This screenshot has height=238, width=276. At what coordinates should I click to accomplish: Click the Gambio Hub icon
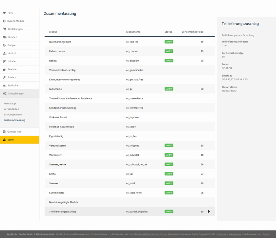[x=4, y=132]
